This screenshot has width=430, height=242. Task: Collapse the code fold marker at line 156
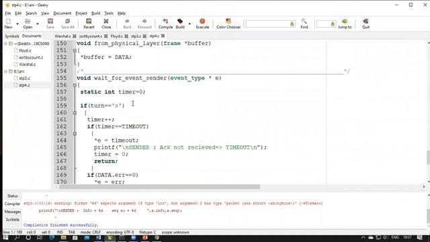(75, 85)
